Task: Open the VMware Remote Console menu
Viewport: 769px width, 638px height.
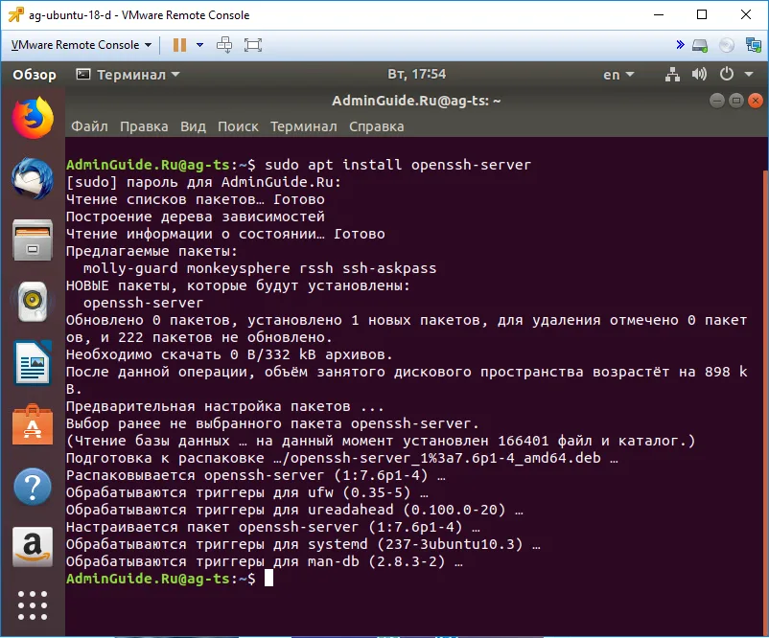Action: coord(82,45)
